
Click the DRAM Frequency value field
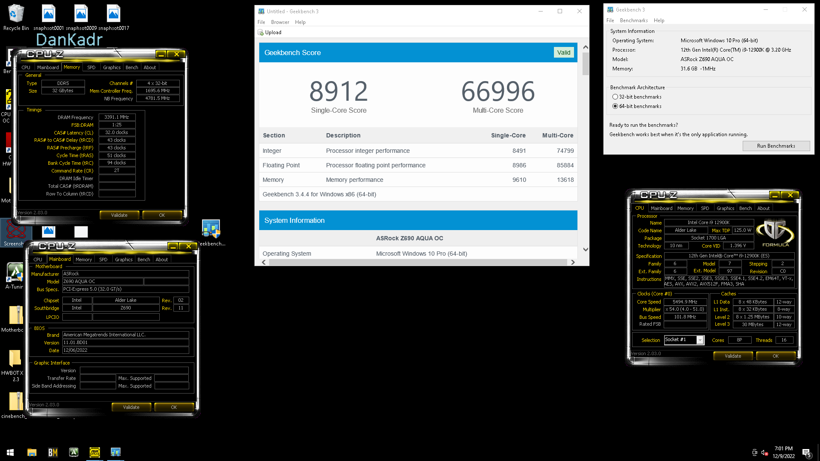pyautogui.click(x=117, y=117)
